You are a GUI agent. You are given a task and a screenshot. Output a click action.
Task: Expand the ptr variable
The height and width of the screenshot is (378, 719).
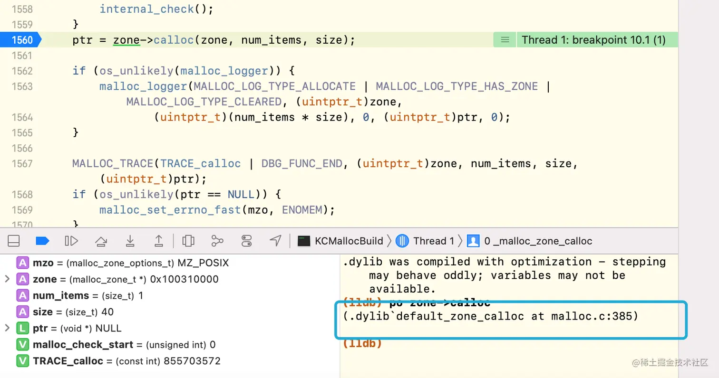click(7, 328)
